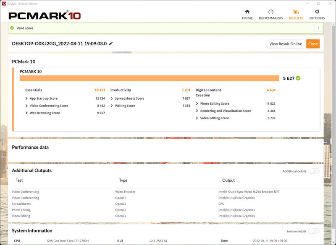336x245 pixels.
Task: Click the Test column header
Action: click(x=19, y=180)
